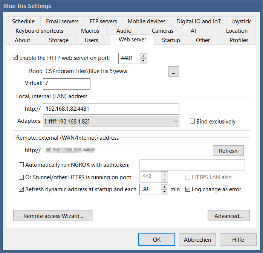Open FTP servers tab
263x253 pixels.
103,21
